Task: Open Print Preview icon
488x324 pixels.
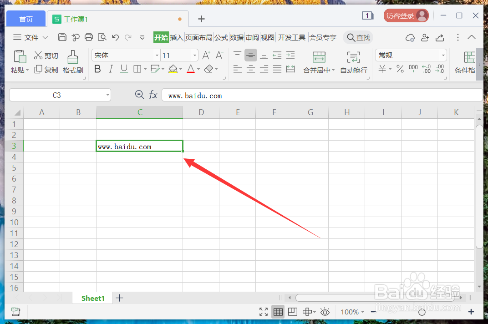Action: pos(102,37)
